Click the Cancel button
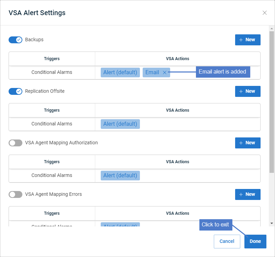The height and width of the screenshot is (257, 275). 227,242
